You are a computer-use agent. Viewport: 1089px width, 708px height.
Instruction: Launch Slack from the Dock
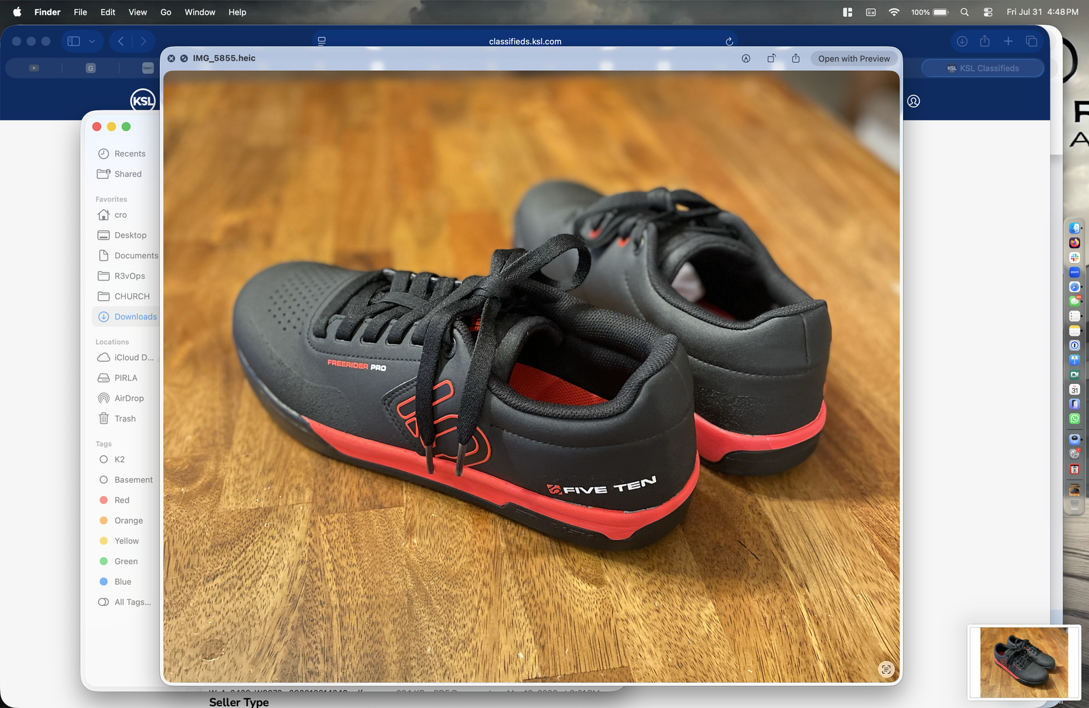1075,257
